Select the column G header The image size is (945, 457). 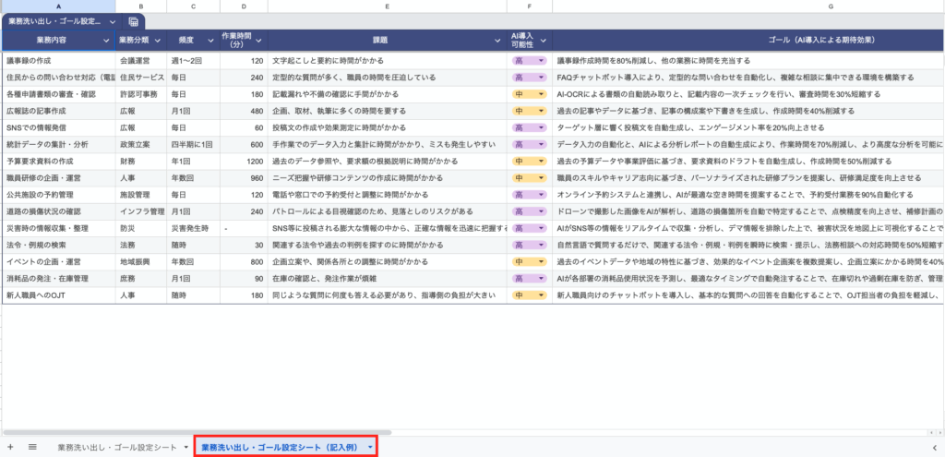click(x=831, y=6)
